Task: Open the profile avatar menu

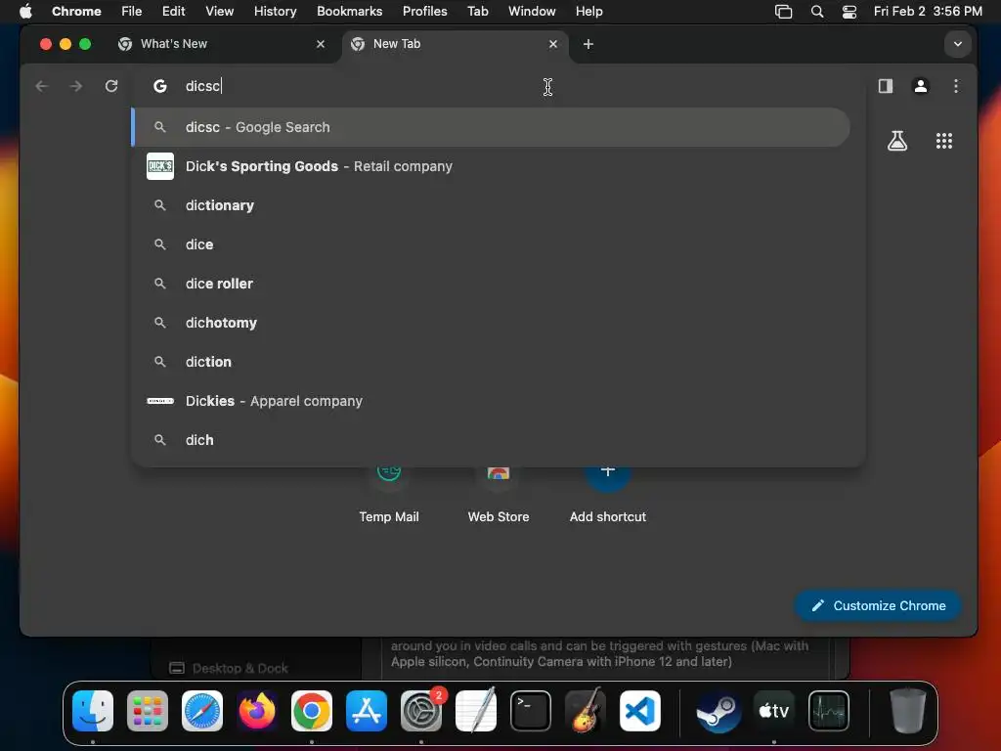Action: 921,86
